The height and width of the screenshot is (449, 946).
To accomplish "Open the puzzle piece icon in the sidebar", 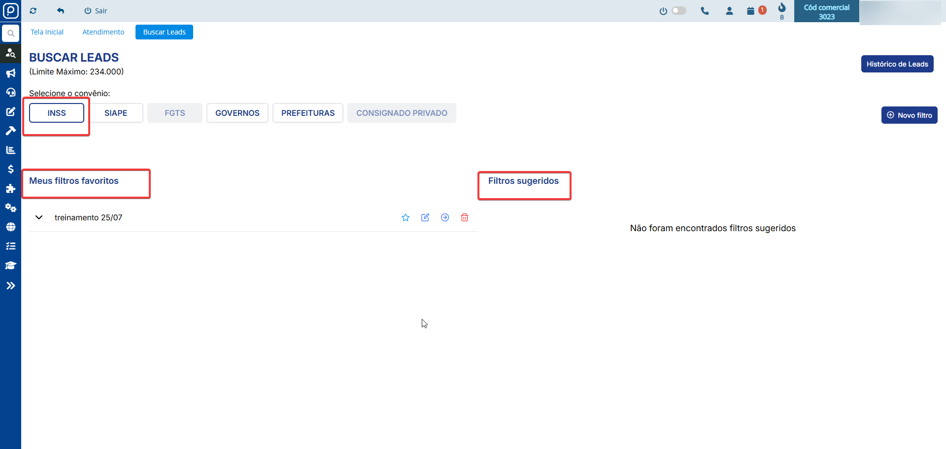I will coord(10,189).
